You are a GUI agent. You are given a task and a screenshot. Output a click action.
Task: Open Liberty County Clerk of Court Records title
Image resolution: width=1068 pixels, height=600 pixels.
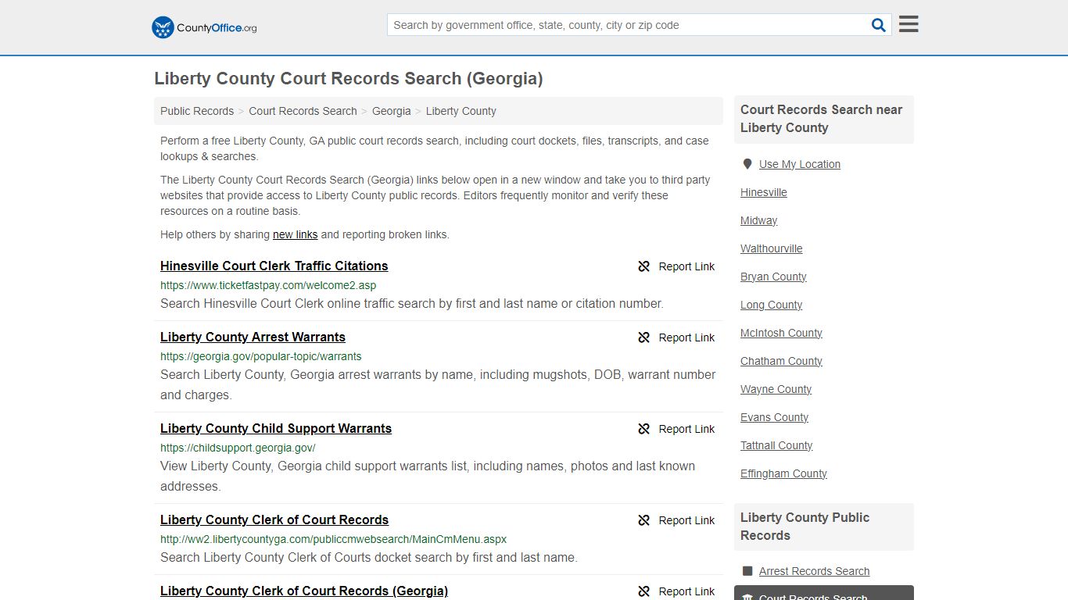[x=274, y=520]
